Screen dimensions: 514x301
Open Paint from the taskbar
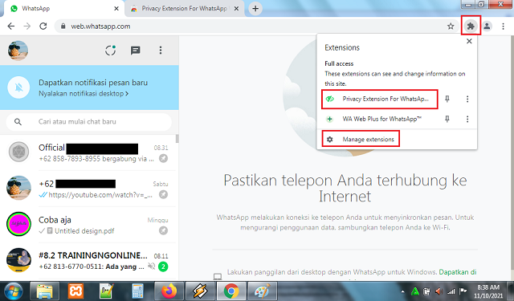click(x=263, y=291)
